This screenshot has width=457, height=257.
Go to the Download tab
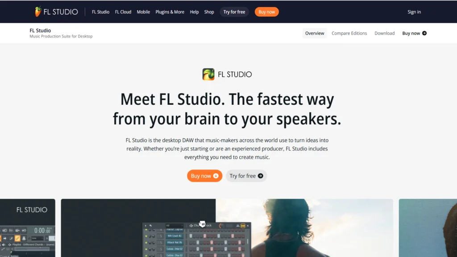(x=384, y=33)
